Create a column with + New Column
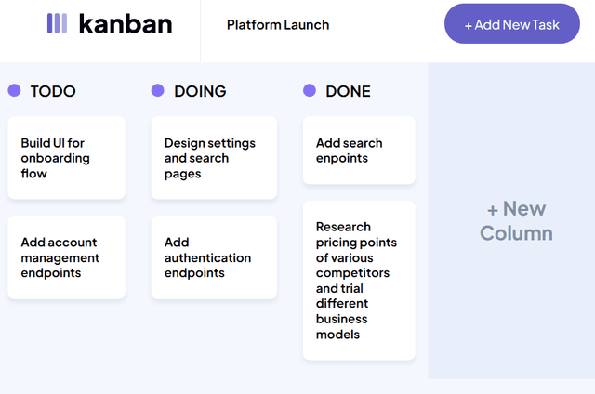Screen dimensions: 595x394 [x=516, y=221]
